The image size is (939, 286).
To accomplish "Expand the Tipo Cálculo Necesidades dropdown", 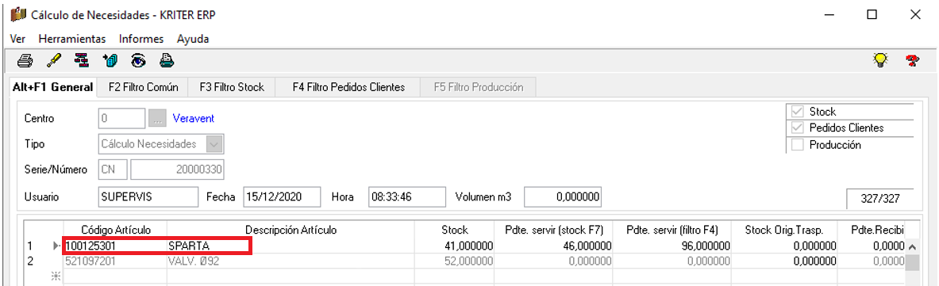I will click(215, 144).
